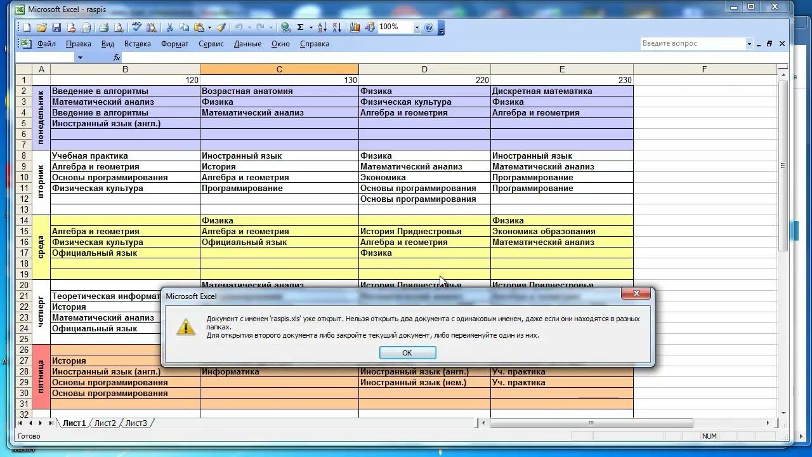The image size is (812, 457).
Task: Click the Format Painter brush icon
Action: (221, 27)
